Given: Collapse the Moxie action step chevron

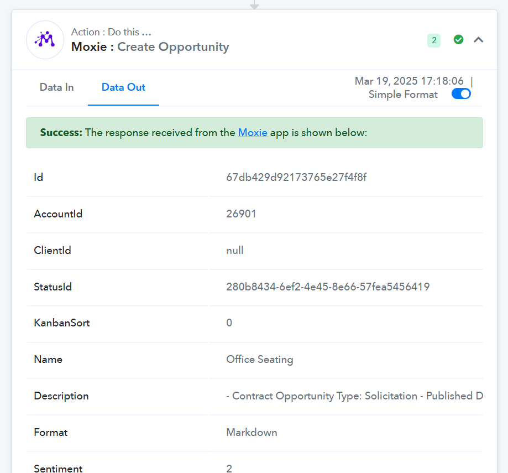Looking at the screenshot, I should coord(479,40).
